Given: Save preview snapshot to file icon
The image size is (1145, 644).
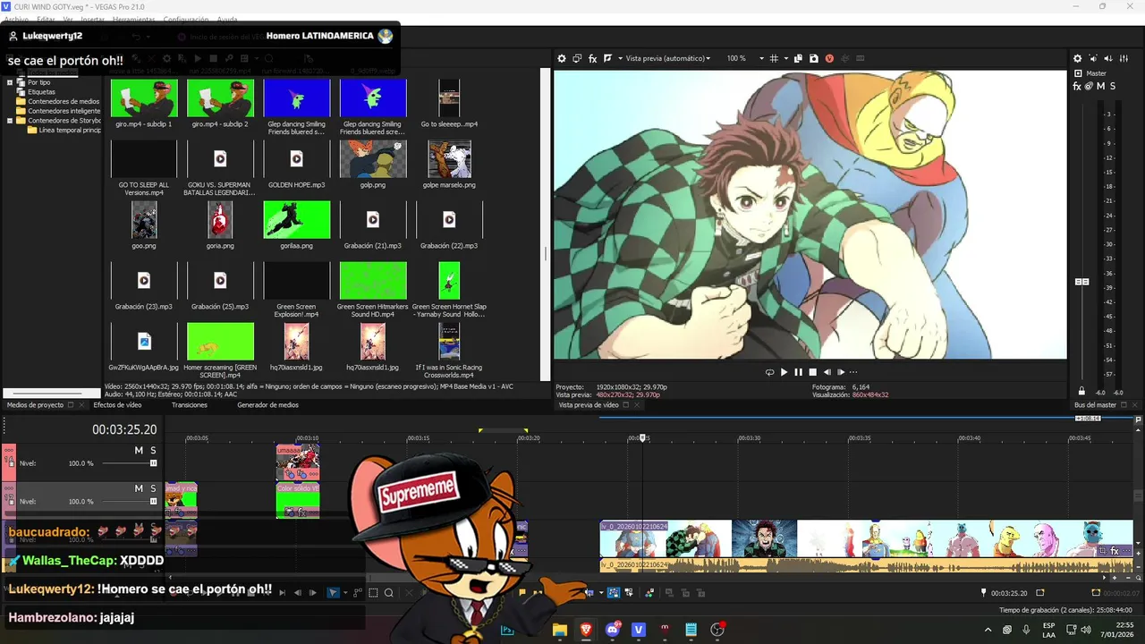Looking at the screenshot, I should point(814,58).
